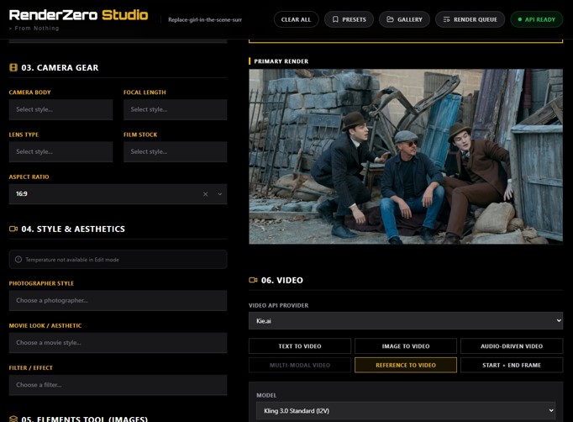
Task: Click the bookmark icon in Presets
Action: tap(335, 19)
